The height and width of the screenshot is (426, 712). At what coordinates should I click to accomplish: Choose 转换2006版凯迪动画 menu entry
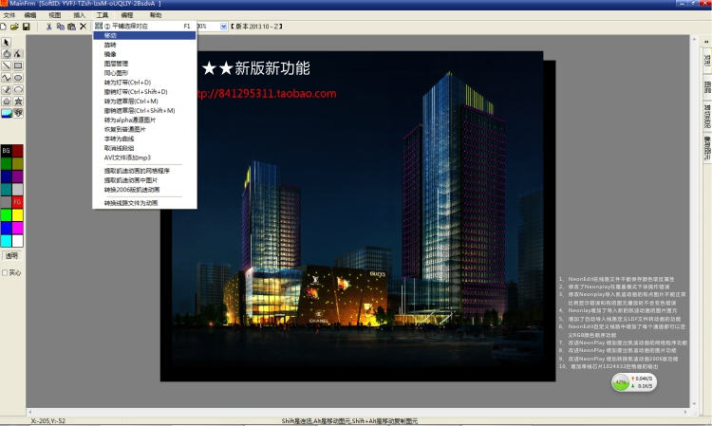pos(144,190)
